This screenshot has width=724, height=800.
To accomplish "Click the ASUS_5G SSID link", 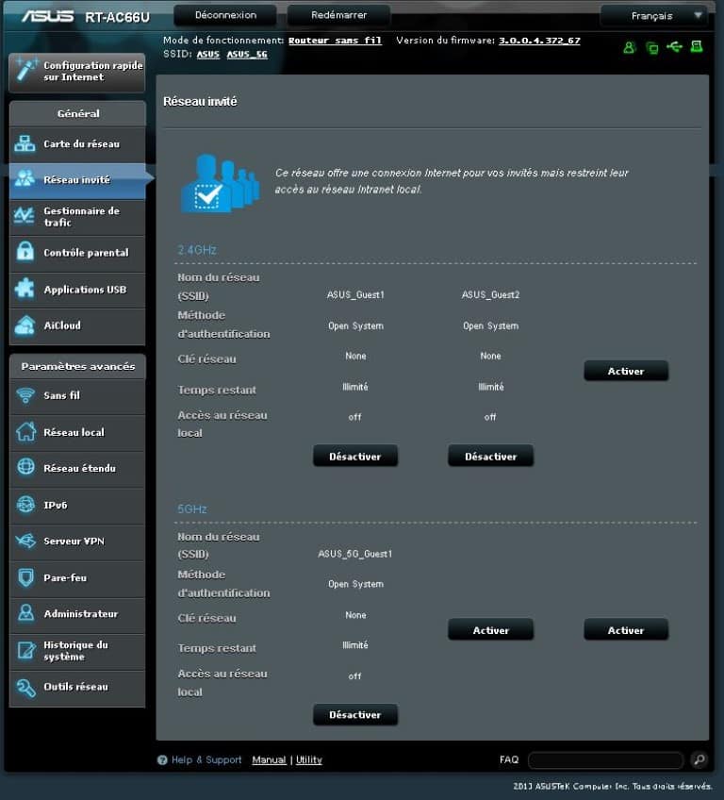I will pyautogui.click(x=247, y=55).
